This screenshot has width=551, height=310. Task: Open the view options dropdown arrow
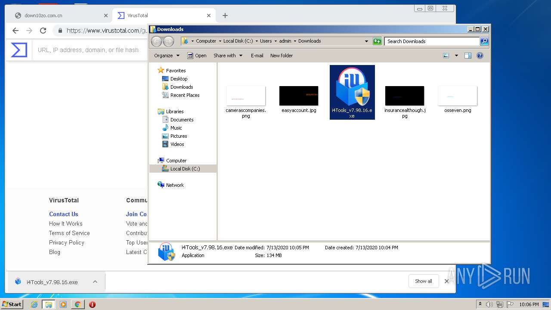click(x=456, y=56)
